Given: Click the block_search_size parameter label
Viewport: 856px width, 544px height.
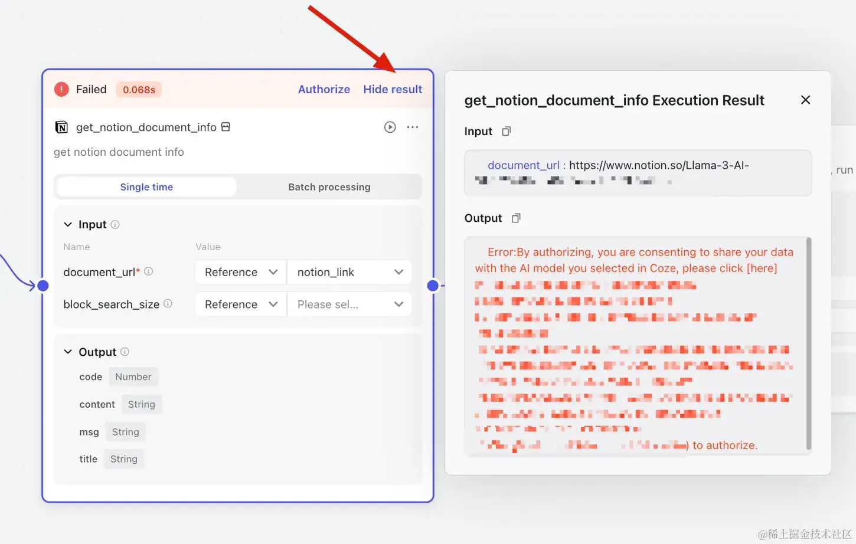Looking at the screenshot, I should tap(111, 304).
